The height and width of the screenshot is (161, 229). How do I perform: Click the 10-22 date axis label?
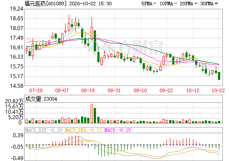218,90
